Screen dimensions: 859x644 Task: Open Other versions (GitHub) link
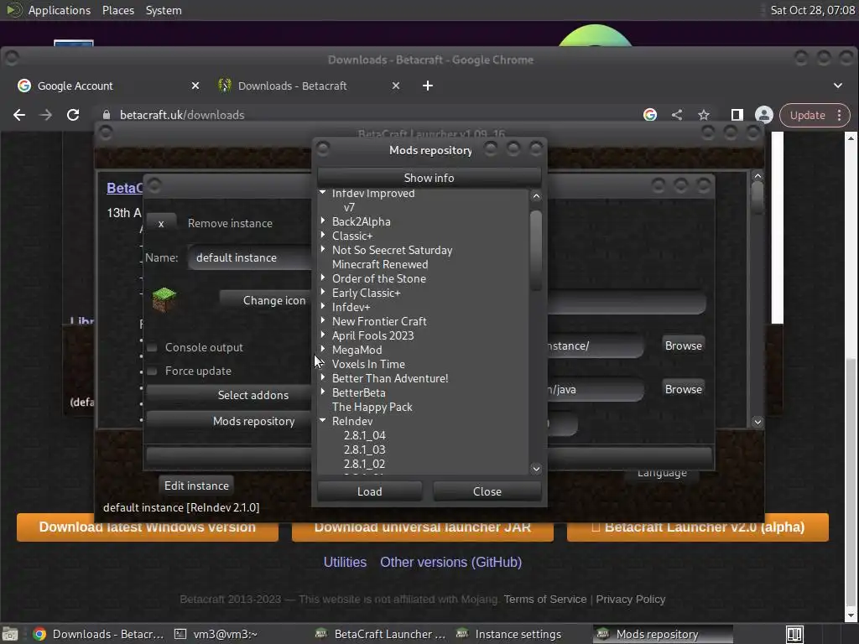(450, 562)
